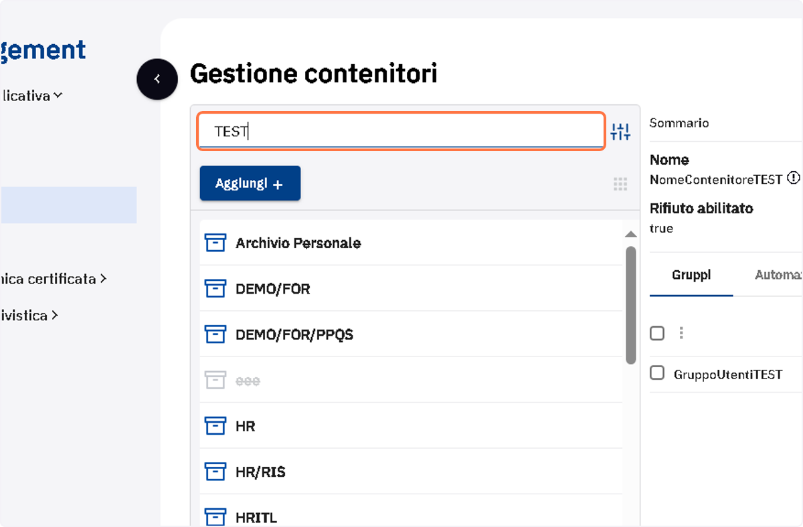This screenshot has width=803, height=527.
Task: Select the DEMO/FOR container
Action: pyautogui.click(x=411, y=288)
